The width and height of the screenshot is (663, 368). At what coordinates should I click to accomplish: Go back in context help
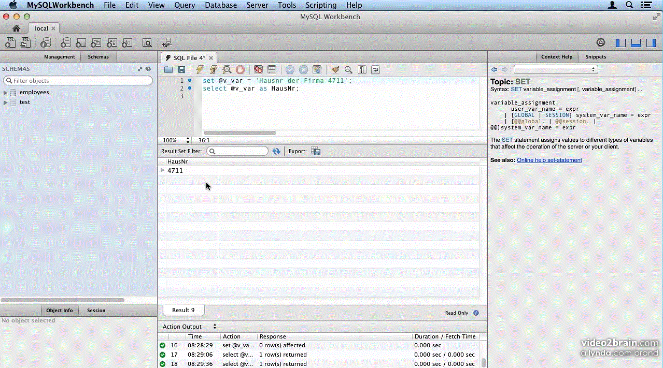[x=495, y=69]
